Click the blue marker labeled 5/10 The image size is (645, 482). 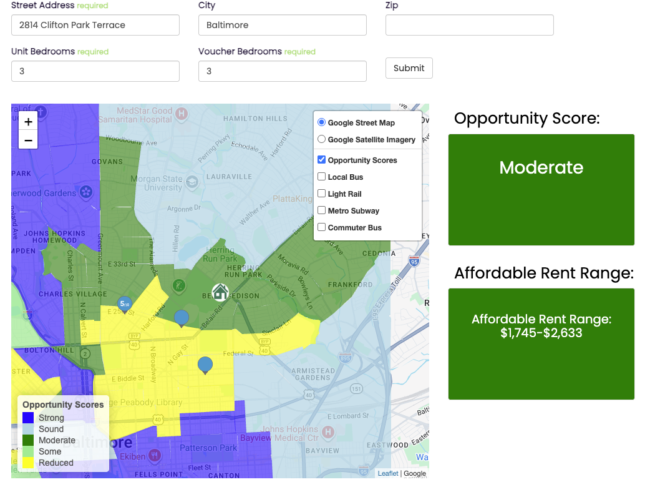pos(125,305)
